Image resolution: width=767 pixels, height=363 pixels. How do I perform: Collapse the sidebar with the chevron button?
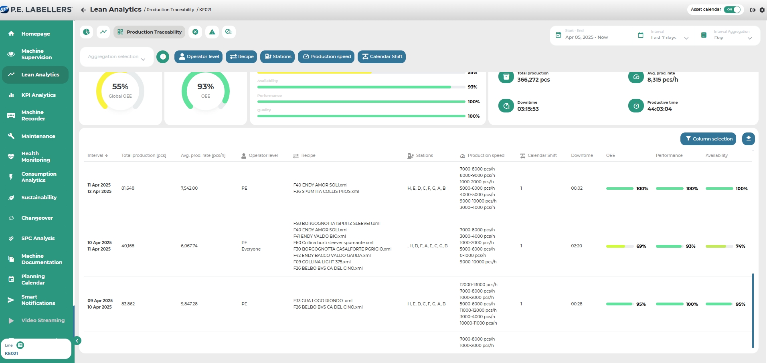pos(77,341)
